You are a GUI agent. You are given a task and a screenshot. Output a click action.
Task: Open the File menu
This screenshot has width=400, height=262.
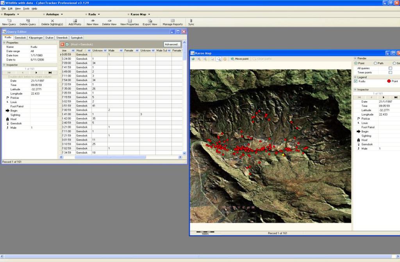click(3, 9)
